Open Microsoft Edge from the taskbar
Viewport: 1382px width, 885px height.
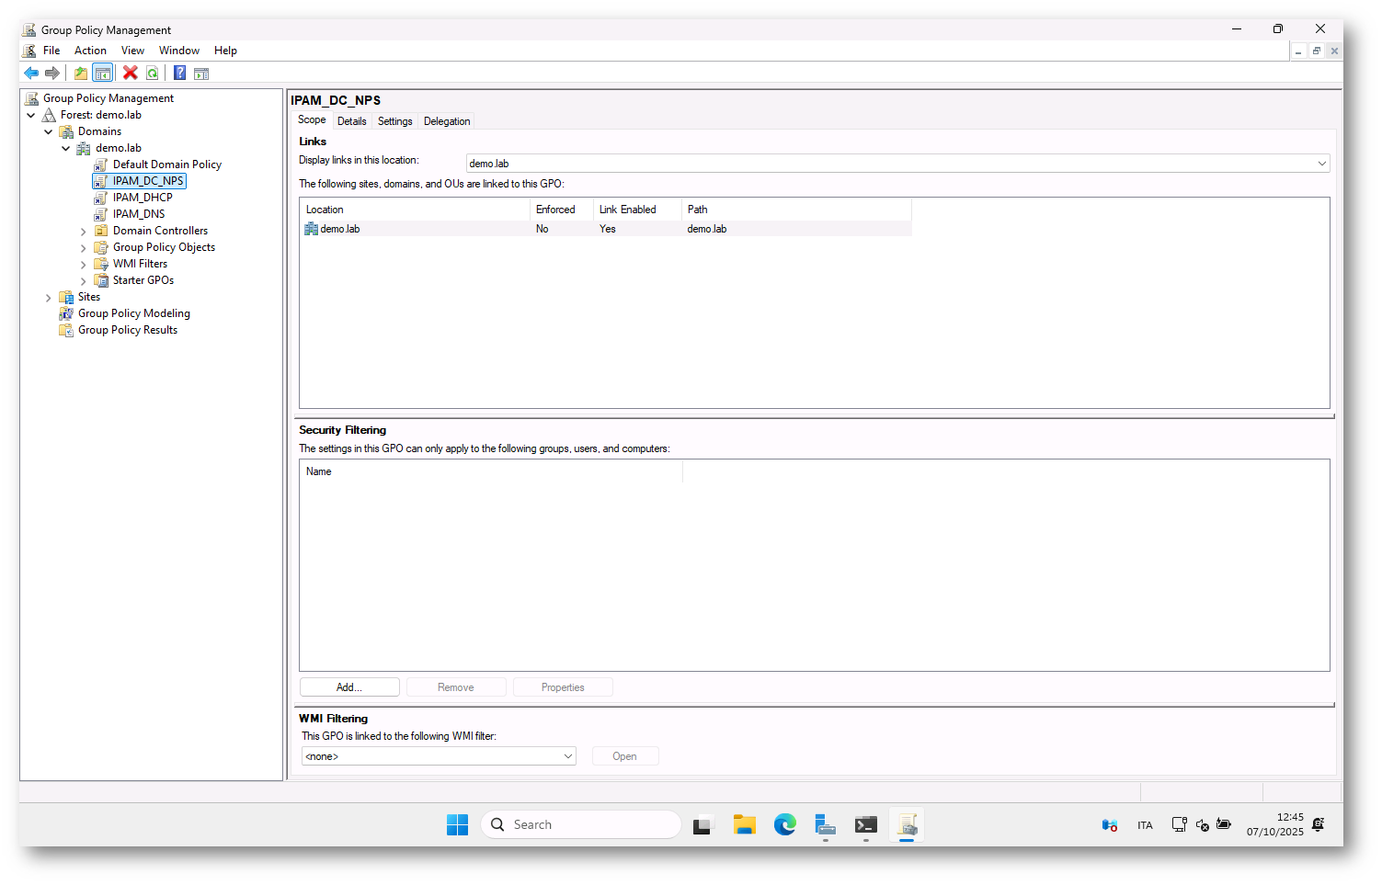(784, 825)
